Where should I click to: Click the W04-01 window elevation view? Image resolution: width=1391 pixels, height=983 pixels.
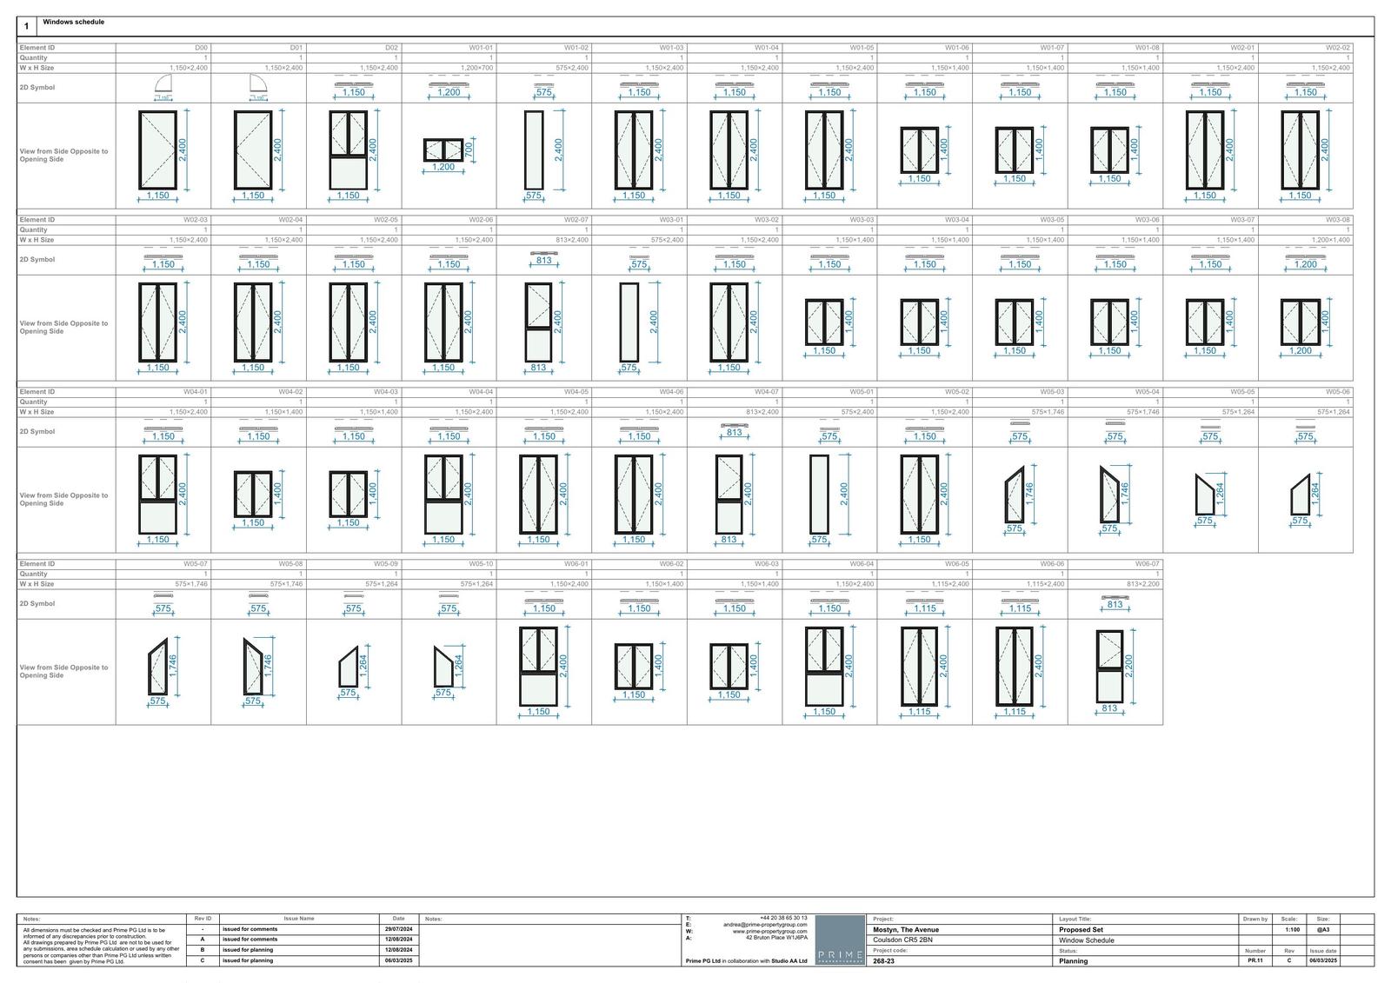click(x=157, y=495)
